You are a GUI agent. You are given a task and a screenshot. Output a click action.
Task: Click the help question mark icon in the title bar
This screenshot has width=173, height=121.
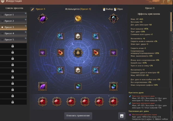click(x=163, y=1)
